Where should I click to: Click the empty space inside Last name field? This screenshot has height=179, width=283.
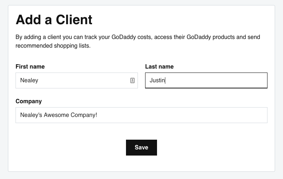217,80
